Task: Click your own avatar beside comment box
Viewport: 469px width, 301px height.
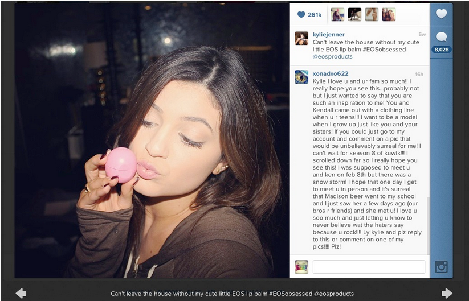Action: (301, 267)
